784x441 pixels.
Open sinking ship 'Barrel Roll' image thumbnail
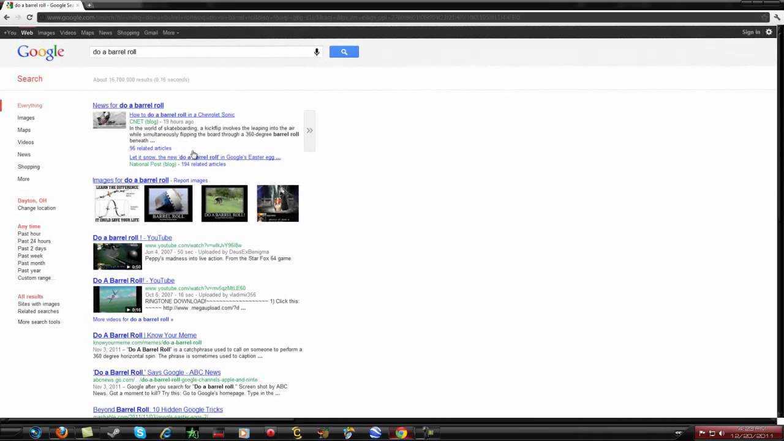(x=168, y=203)
